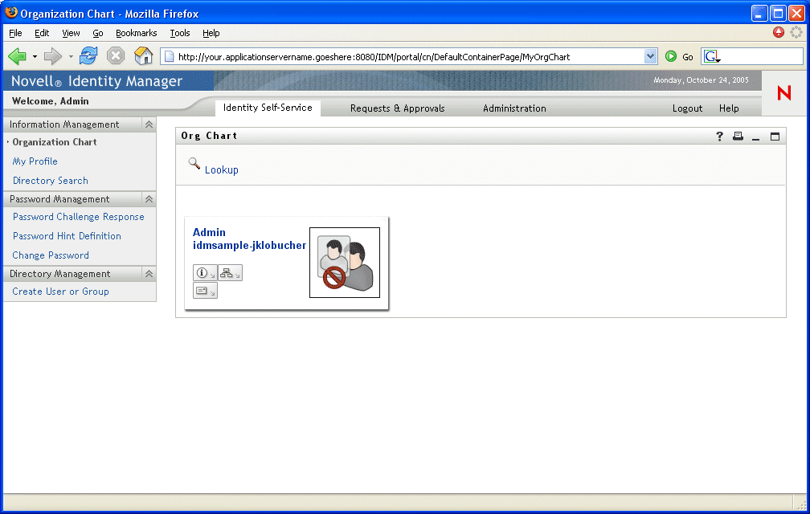Click the email card icon on the Admin card
The width and height of the screenshot is (810, 514).
coord(205,291)
